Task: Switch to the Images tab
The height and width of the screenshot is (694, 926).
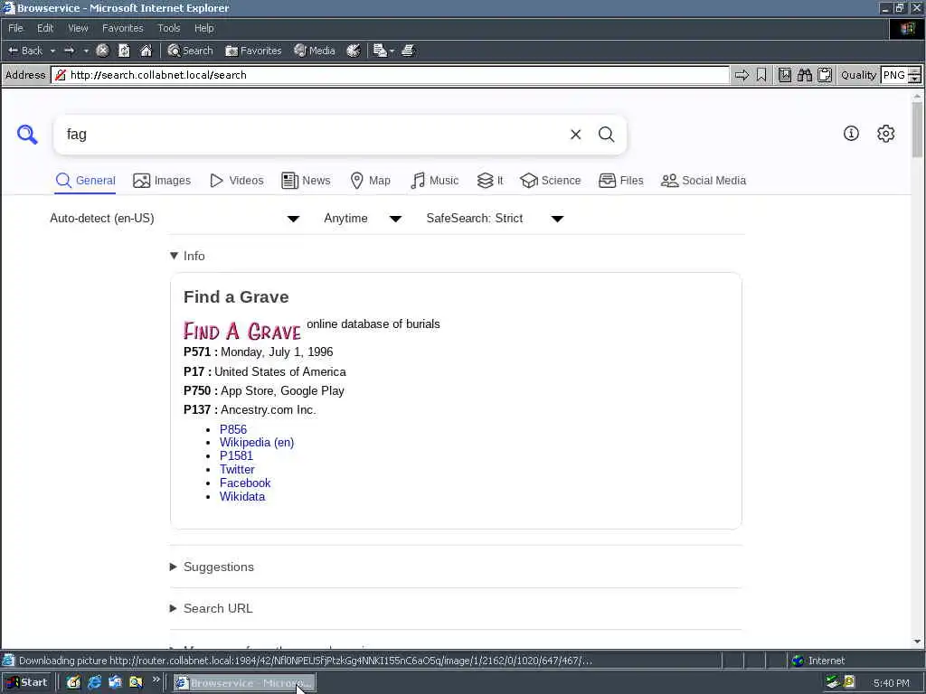Action: [x=162, y=181]
